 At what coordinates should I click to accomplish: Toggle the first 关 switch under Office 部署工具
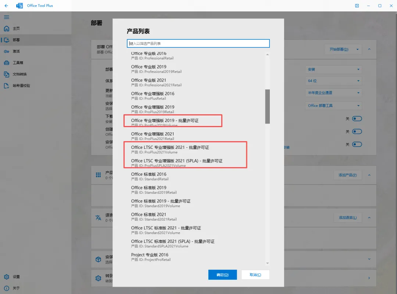[357, 118]
